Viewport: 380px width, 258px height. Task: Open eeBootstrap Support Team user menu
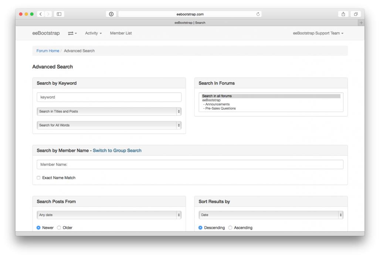[x=318, y=33]
